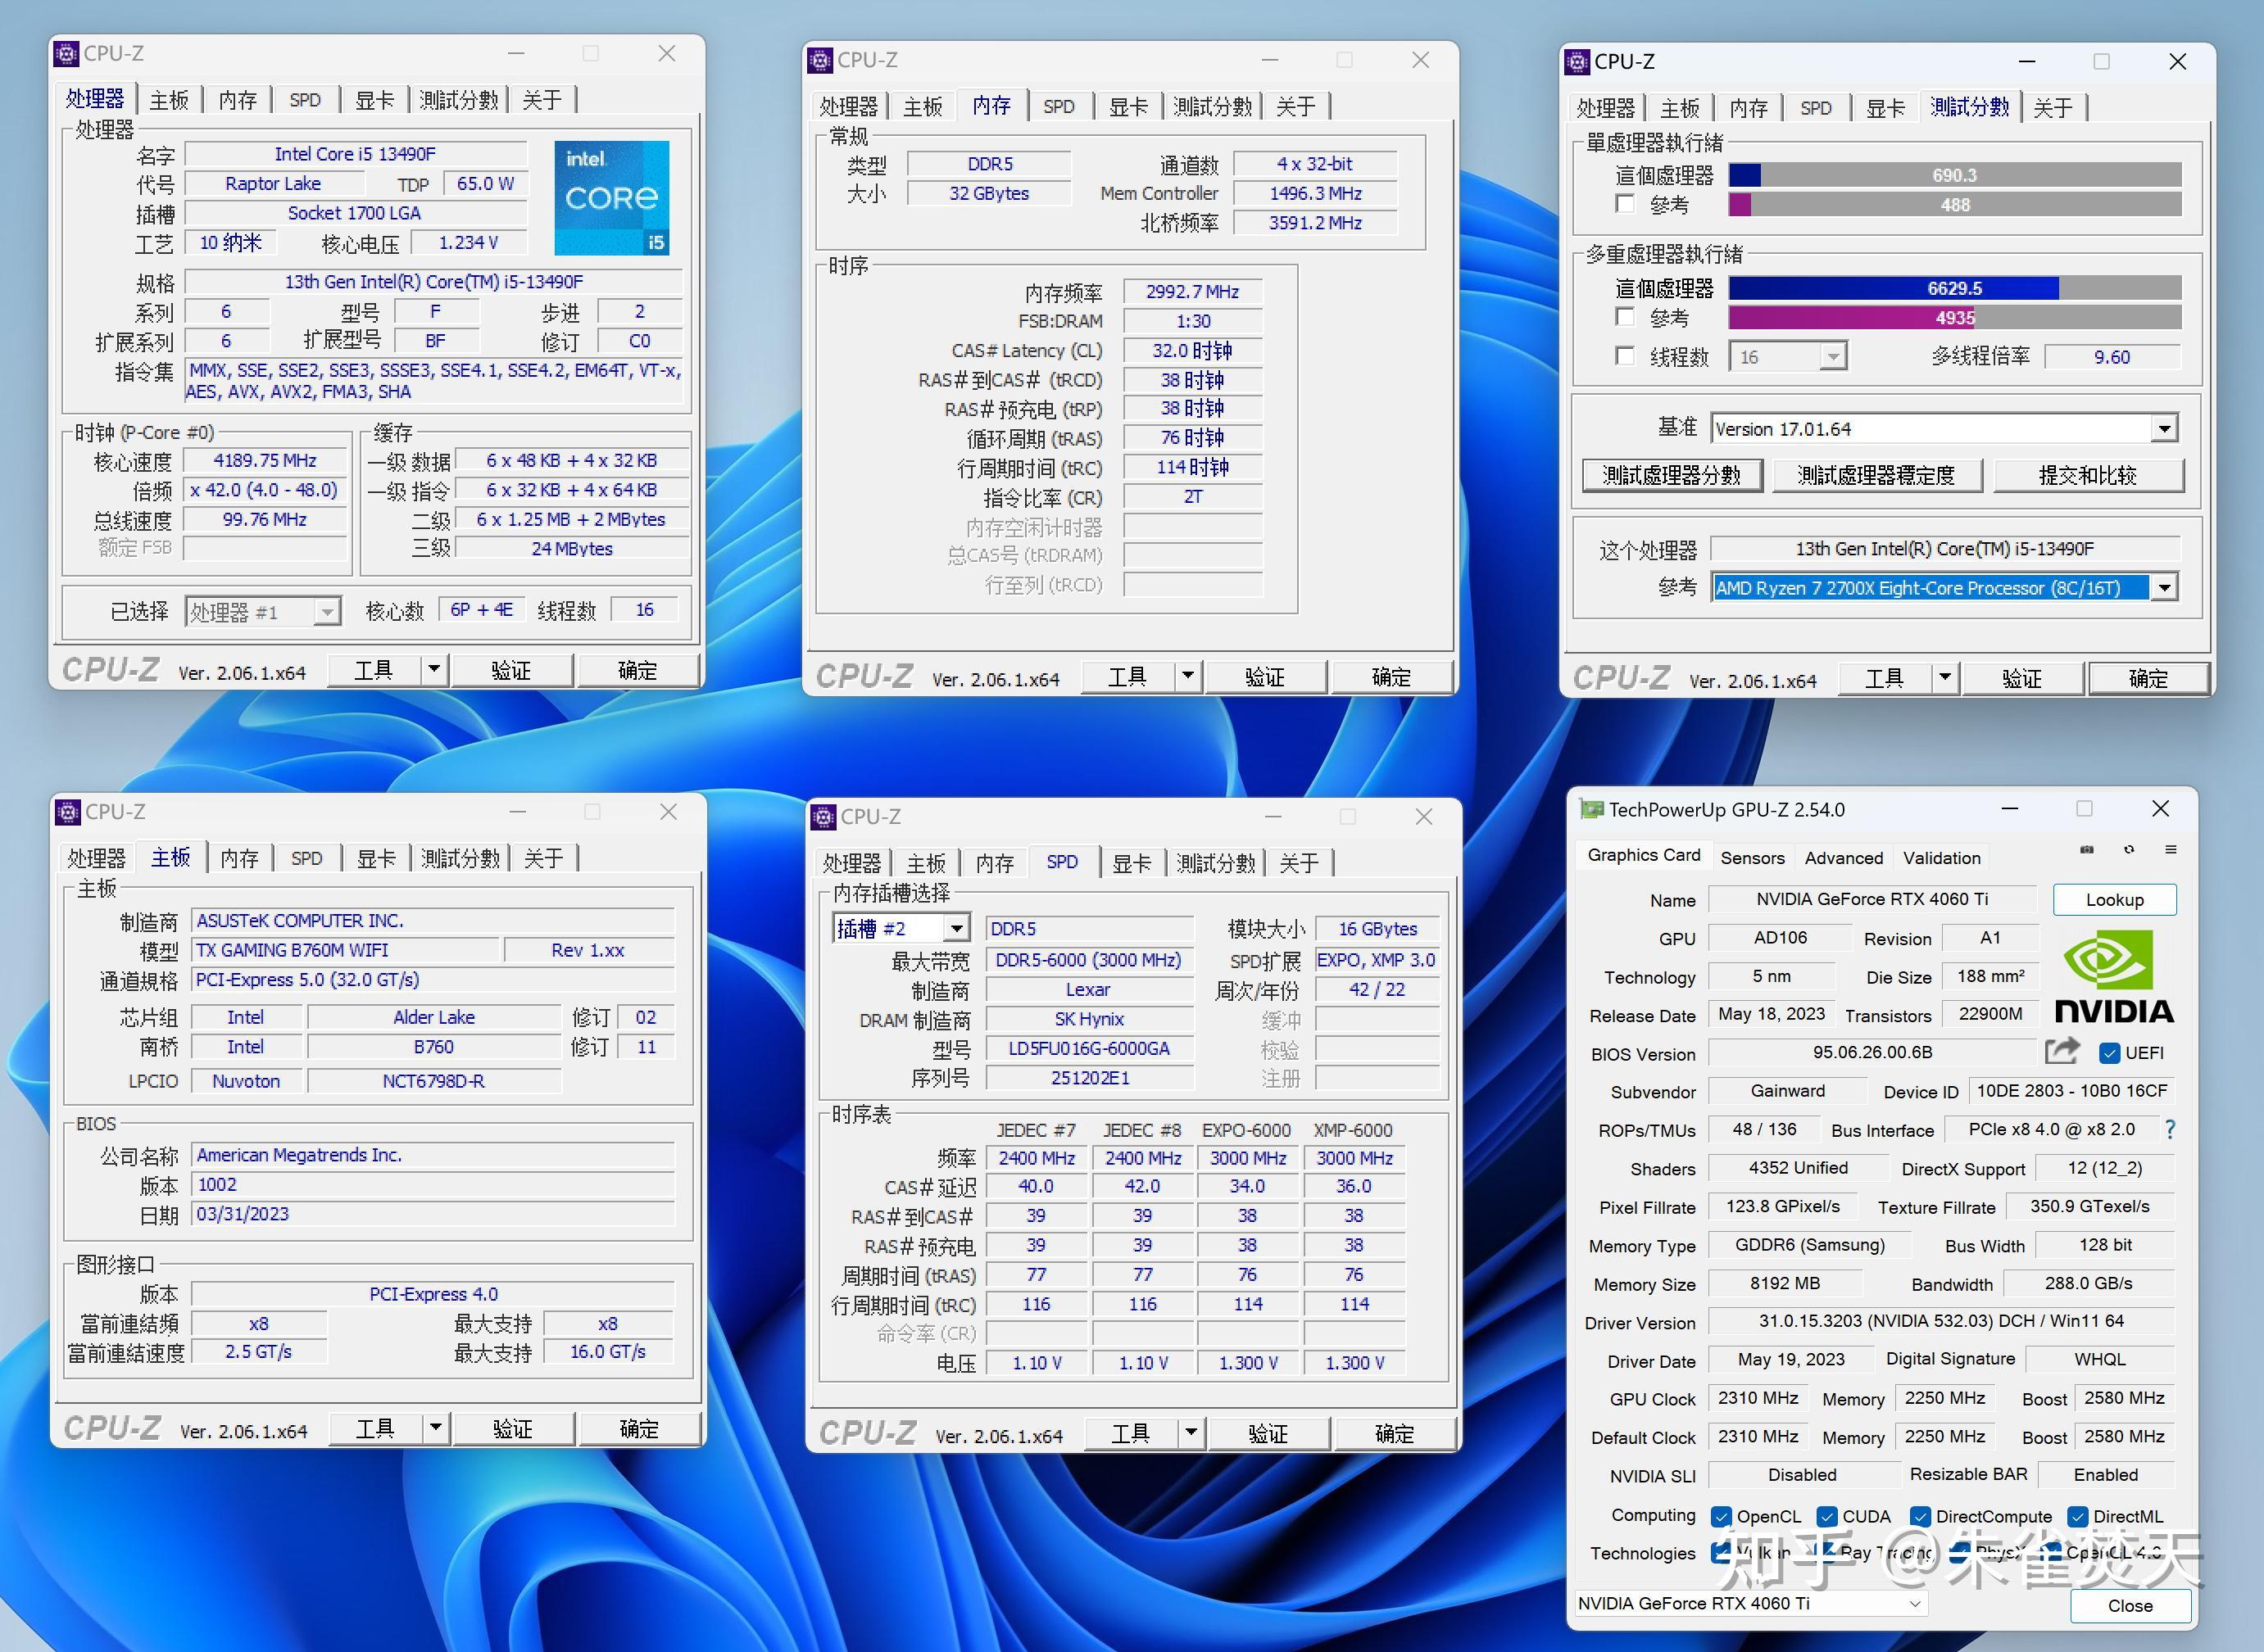Click the NVIDIA logo in GPU-Z
This screenshot has height=1652, width=2264.
(2114, 977)
